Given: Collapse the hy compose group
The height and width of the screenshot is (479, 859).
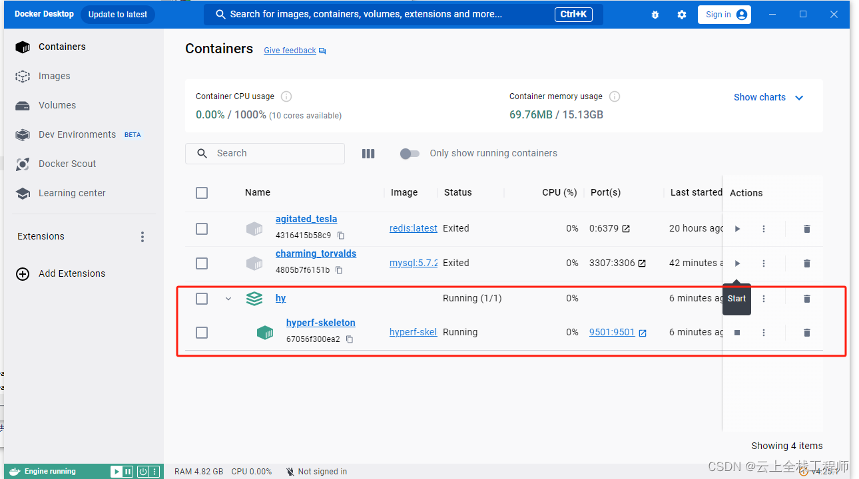Looking at the screenshot, I should [228, 299].
